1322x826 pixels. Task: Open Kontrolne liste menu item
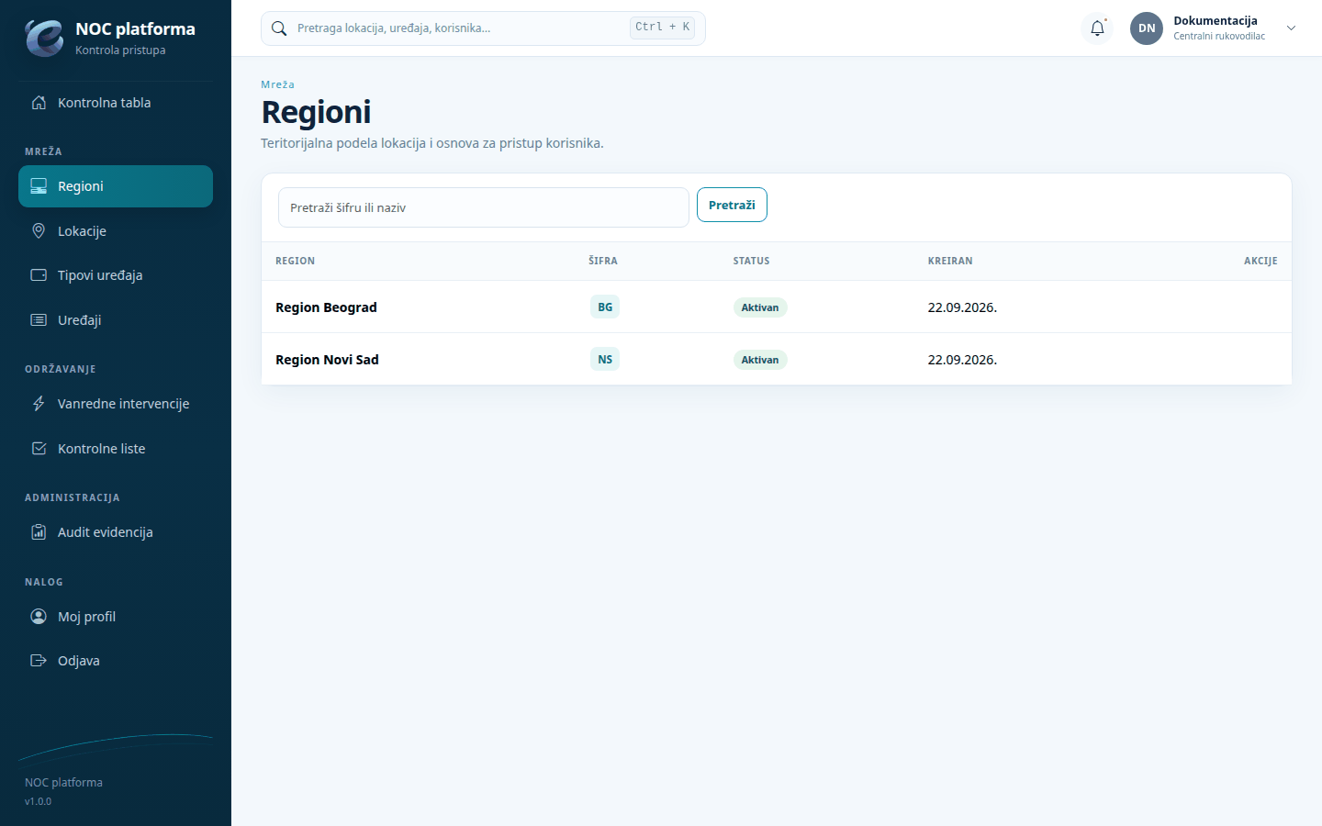point(116,449)
